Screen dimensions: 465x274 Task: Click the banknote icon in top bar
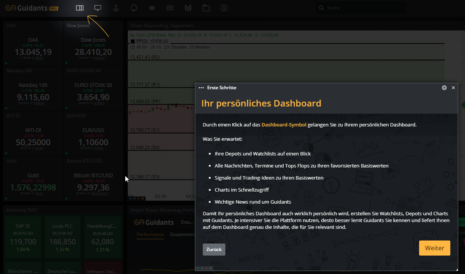coord(170,8)
